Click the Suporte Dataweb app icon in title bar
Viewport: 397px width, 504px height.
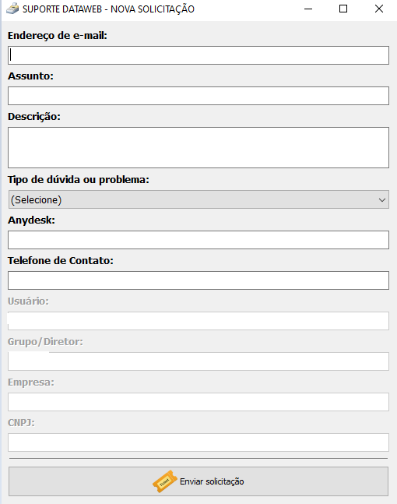[x=12, y=9]
